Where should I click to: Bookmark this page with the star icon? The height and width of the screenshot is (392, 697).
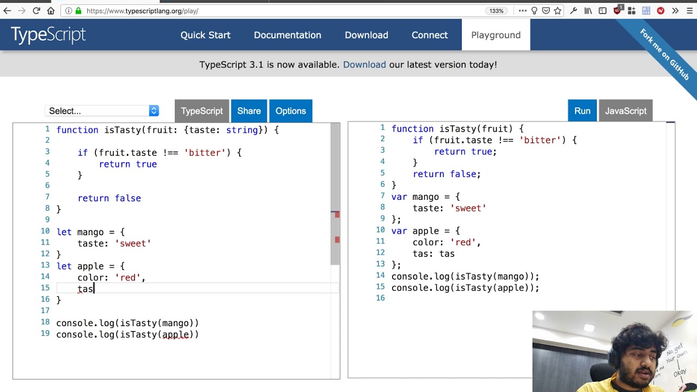pos(558,11)
